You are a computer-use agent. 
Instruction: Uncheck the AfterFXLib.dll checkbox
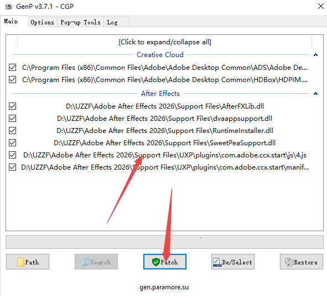click(13, 106)
